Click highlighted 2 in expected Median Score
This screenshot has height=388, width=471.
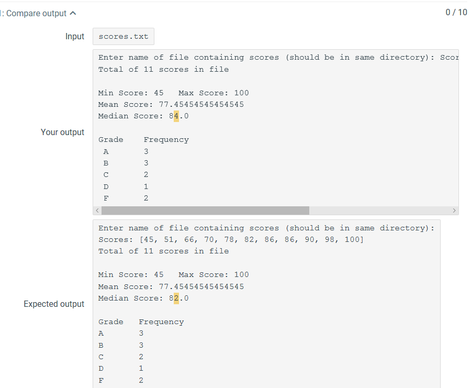176,298
